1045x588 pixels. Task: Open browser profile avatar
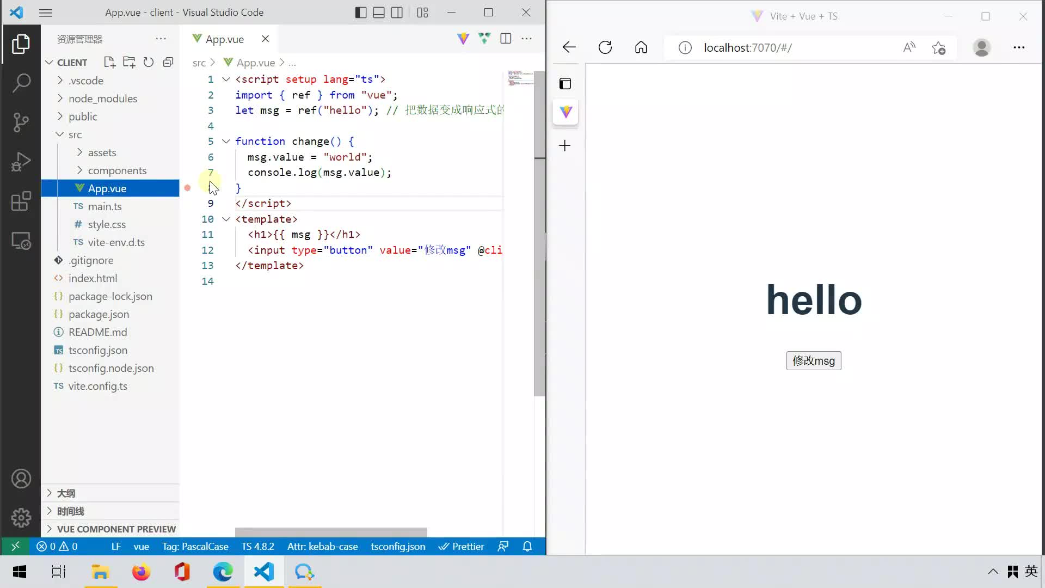click(x=982, y=48)
